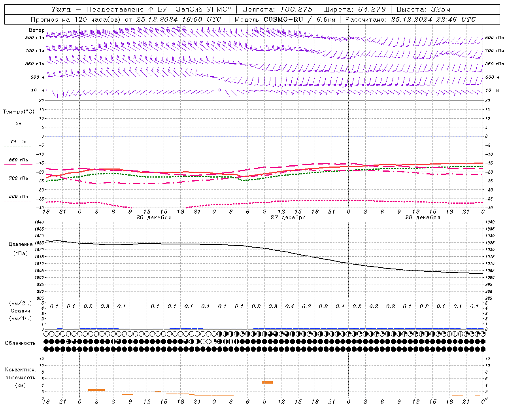The height and width of the screenshot is (405, 506).
Task: Click the '(мм/3ч.)' precipitation unit label
Action: [x=21, y=303]
